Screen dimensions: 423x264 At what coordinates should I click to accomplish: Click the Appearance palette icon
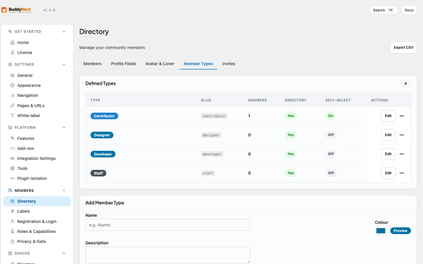12,85
